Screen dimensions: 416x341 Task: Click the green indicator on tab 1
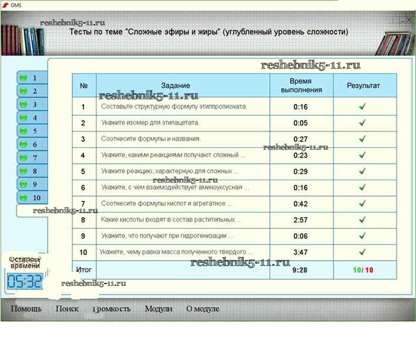point(24,77)
